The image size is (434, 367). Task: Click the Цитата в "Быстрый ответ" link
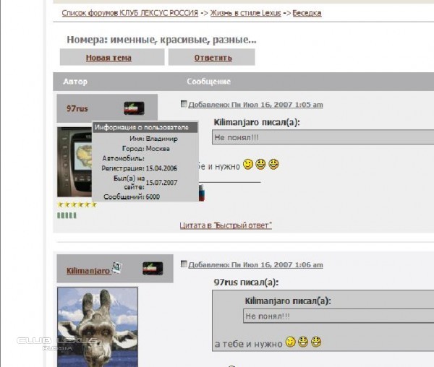tap(226, 225)
